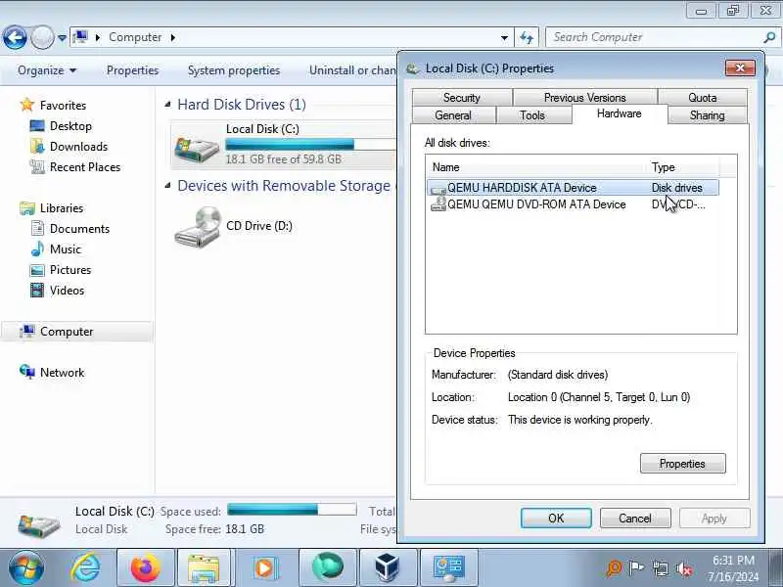The height and width of the screenshot is (587, 783).
Task: Go back with the Back arrow
Action: click(15, 37)
